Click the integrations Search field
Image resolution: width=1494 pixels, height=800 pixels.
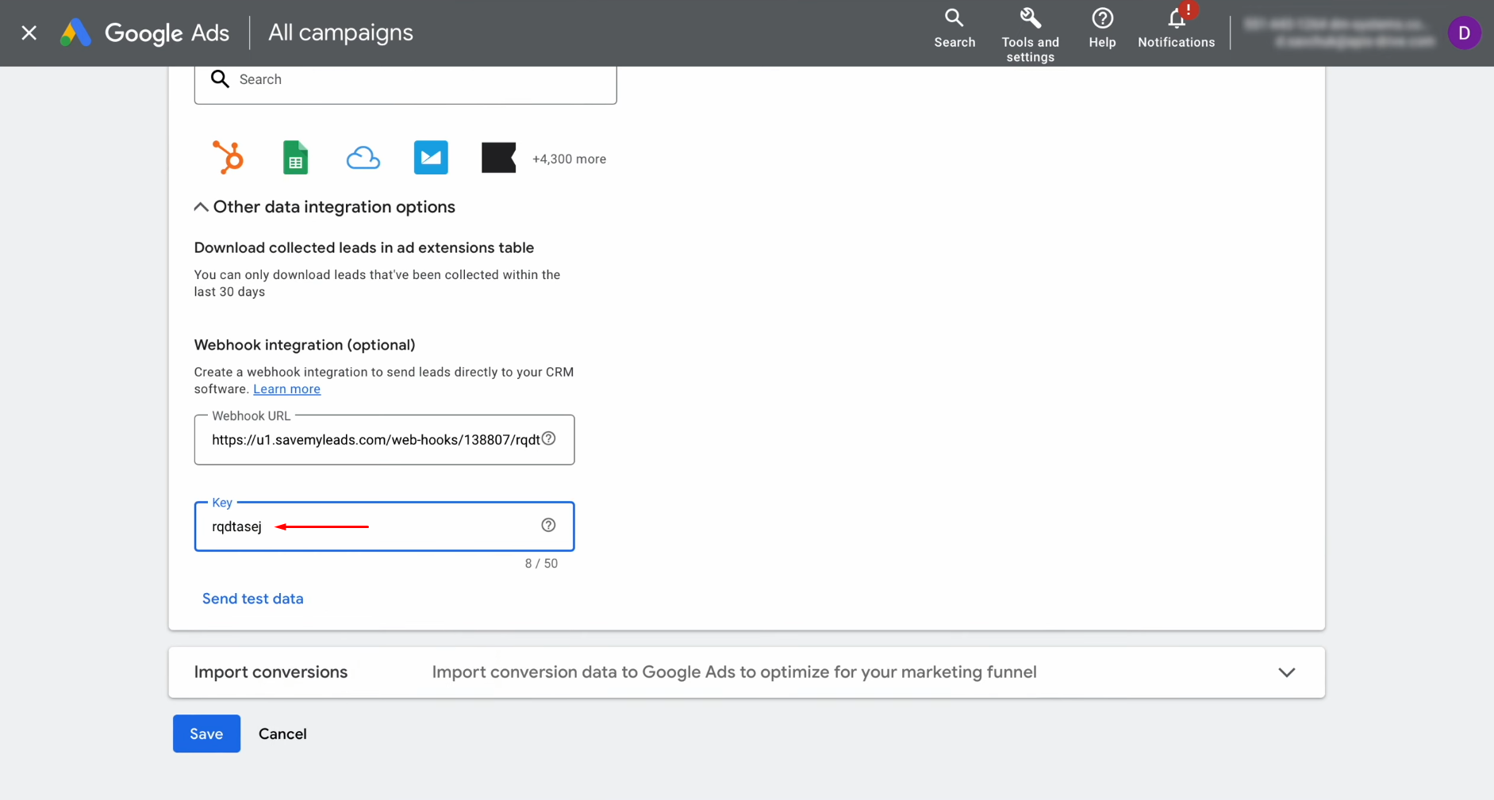pos(405,82)
